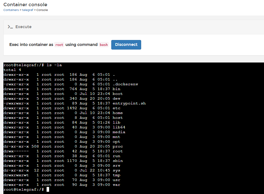Click the Execute terminal prompt icon
The height and width of the screenshot is (194, 264).
click(10, 27)
